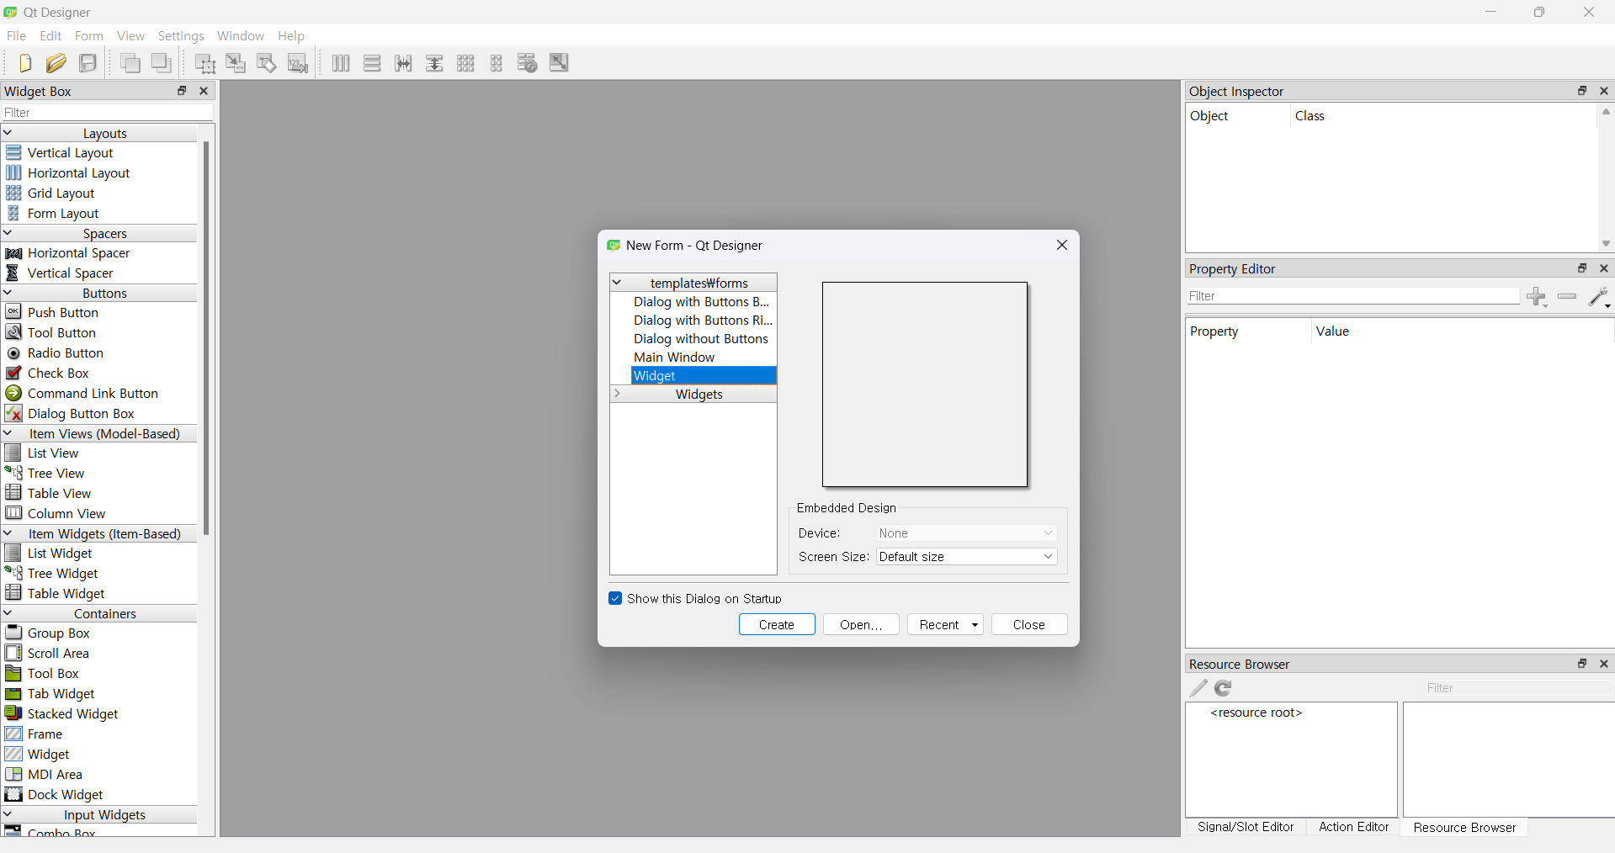1615x853 pixels.
Task: Select Dialog without Buttons template
Action: [x=704, y=339]
